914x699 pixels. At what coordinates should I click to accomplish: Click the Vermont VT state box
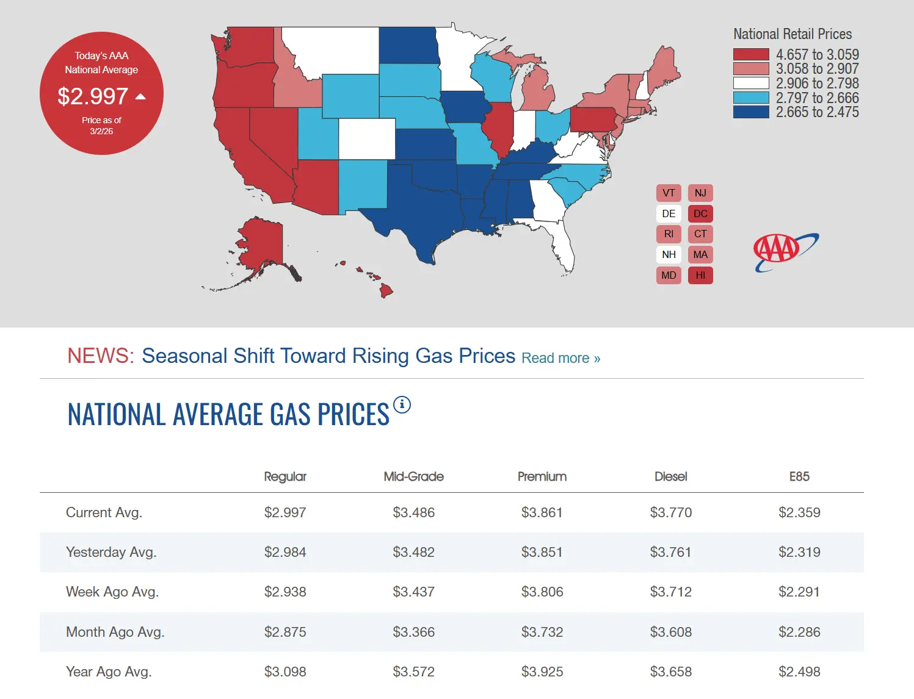tap(669, 193)
